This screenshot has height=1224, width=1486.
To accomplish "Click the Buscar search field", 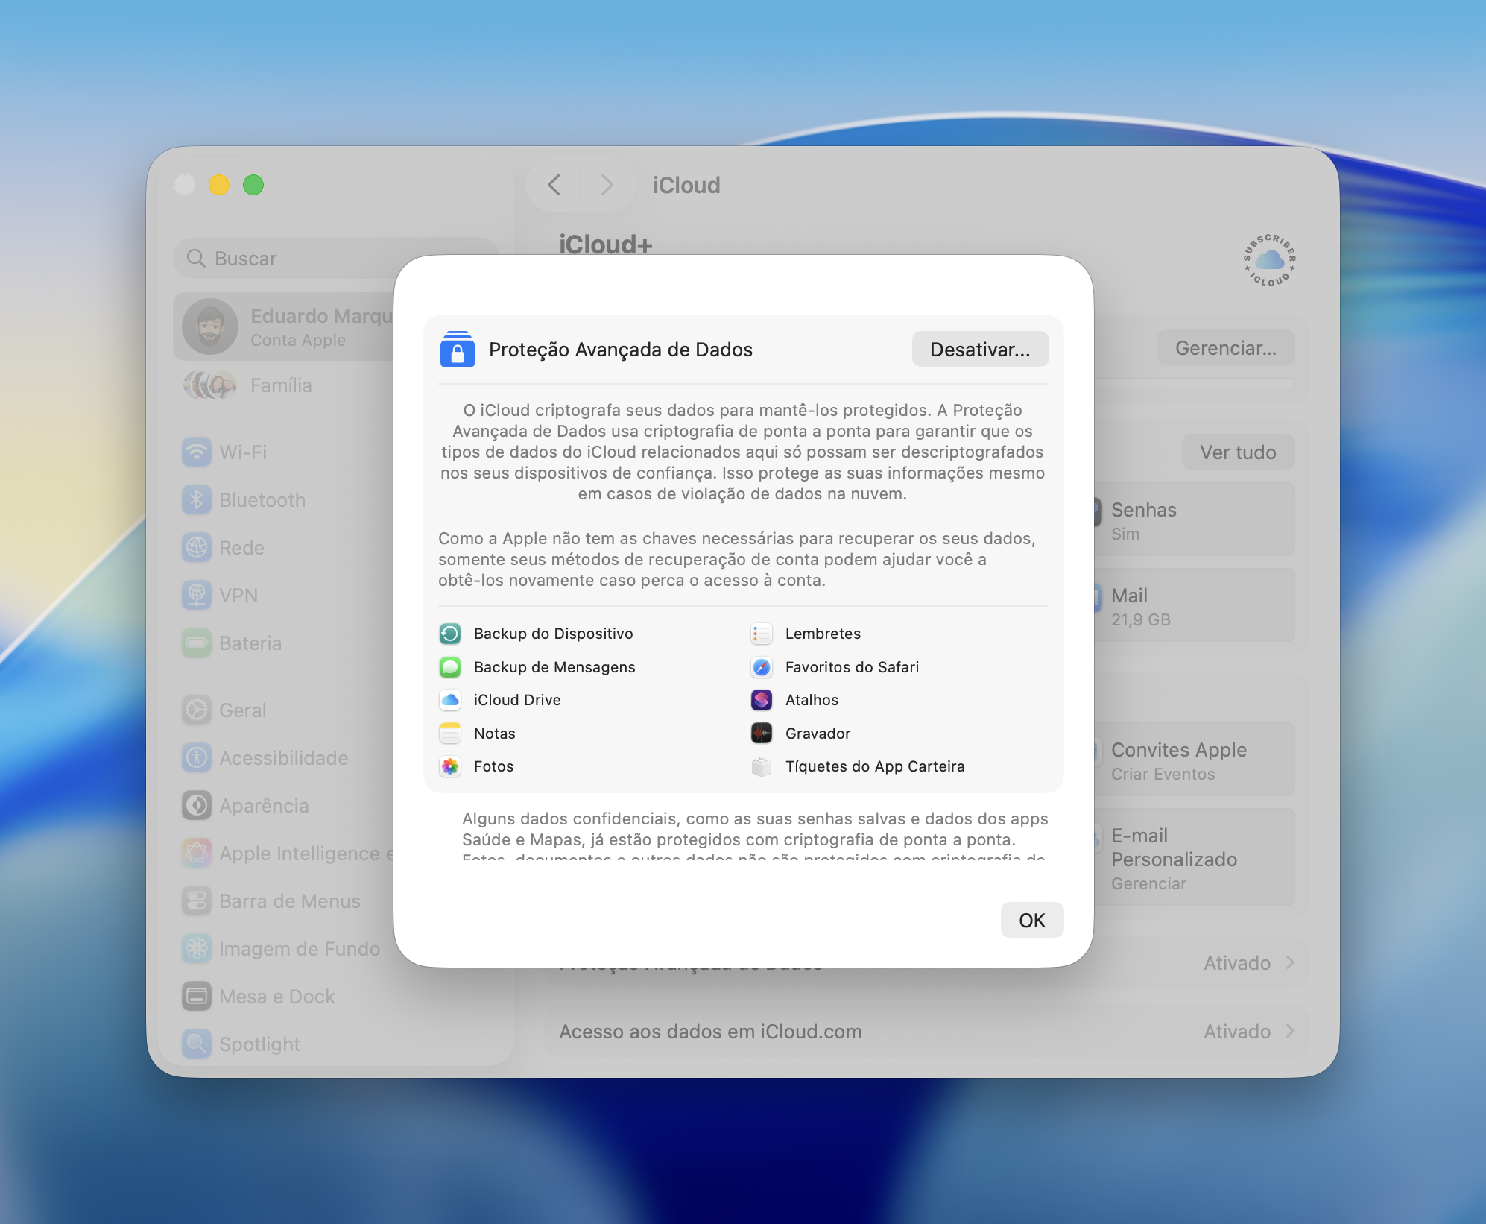I will point(335,259).
